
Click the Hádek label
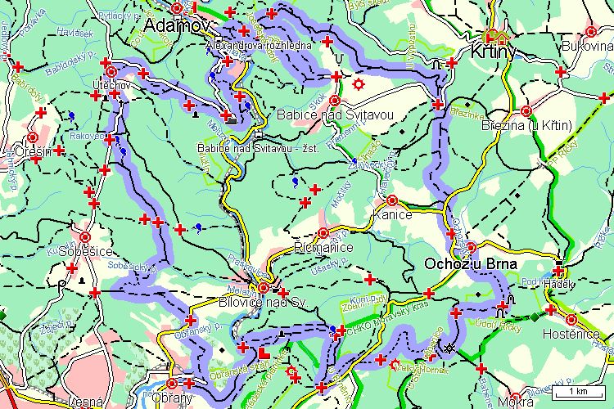tap(559, 285)
